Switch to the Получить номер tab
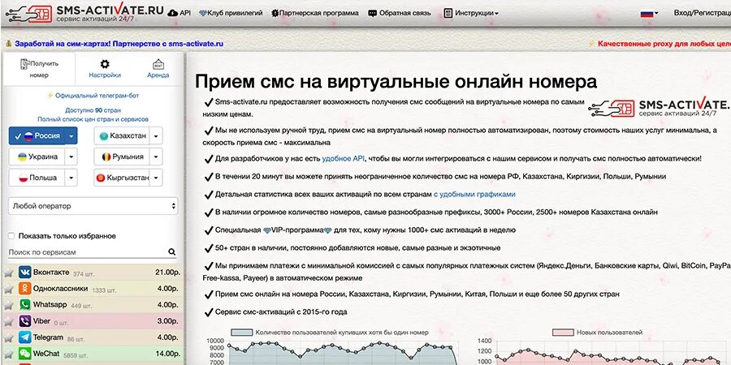 39,69
